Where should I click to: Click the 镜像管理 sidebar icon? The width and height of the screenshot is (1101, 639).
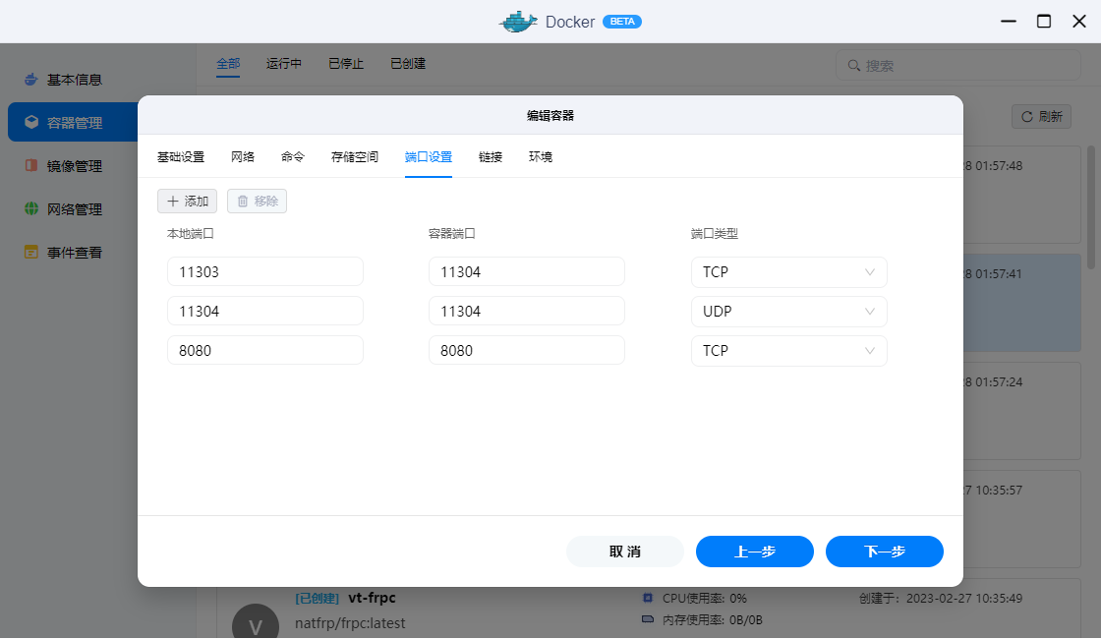[x=30, y=166]
